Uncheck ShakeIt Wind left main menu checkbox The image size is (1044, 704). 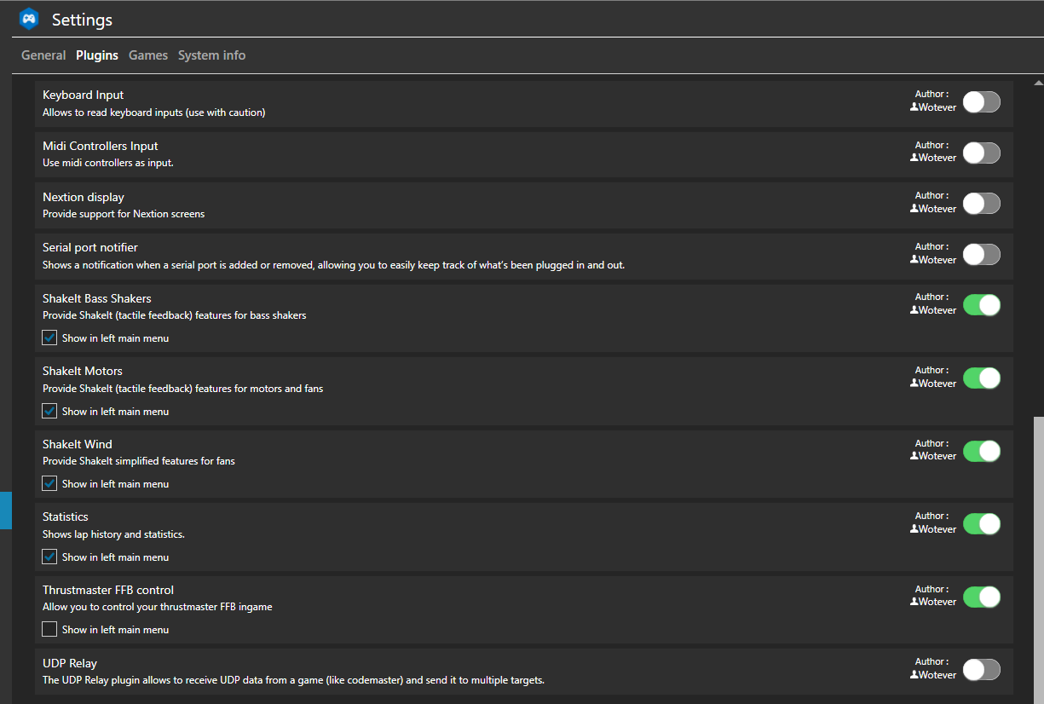pos(49,483)
